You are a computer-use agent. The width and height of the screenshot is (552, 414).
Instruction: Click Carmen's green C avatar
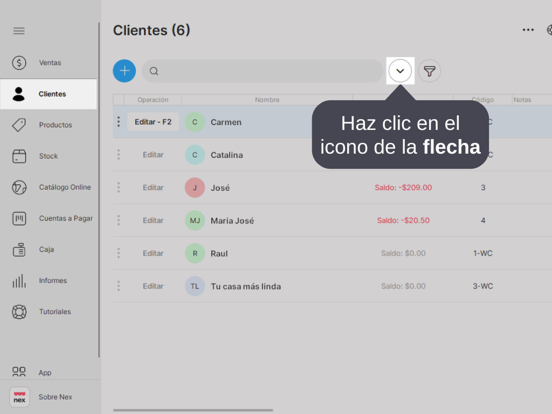pos(195,122)
